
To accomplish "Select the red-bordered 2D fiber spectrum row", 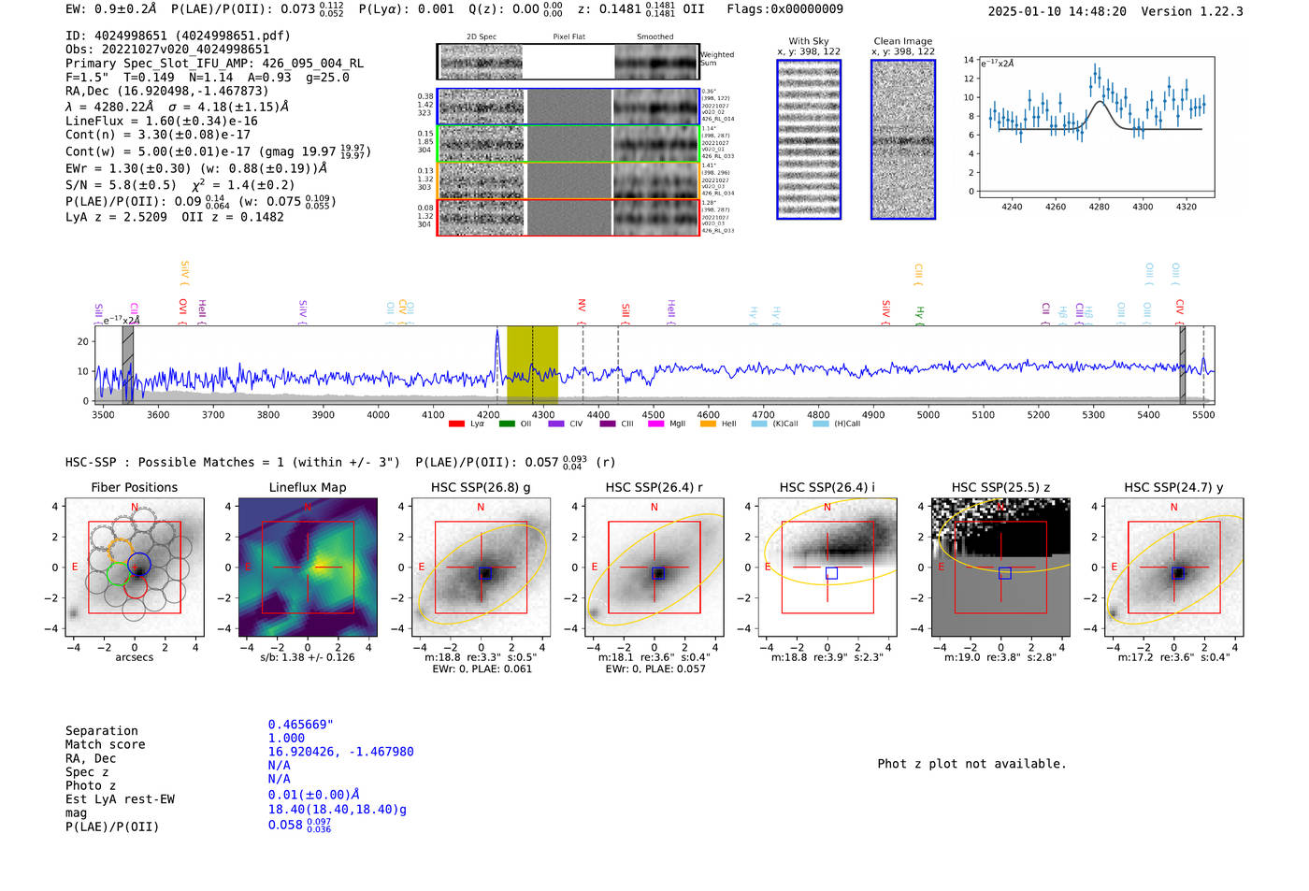I will [568, 217].
